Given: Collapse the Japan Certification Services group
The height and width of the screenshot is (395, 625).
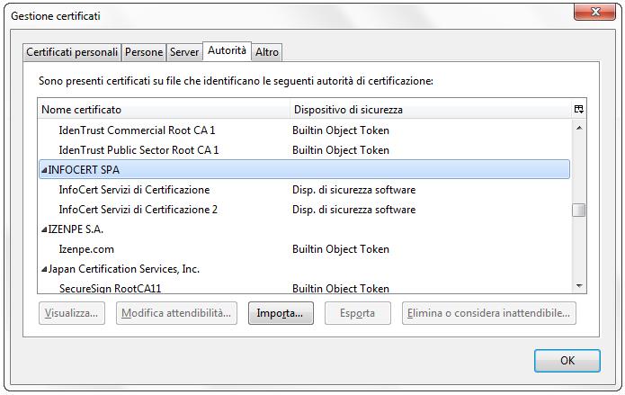Looking at the screenshot, I should (44, 269).
